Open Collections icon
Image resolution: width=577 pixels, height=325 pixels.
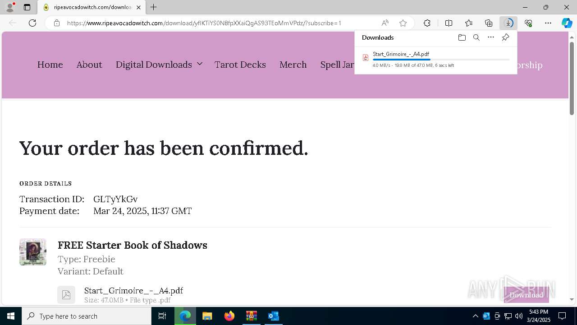tap(489, 23)
